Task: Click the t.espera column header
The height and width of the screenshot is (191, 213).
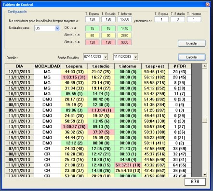Action: (74, 66)
